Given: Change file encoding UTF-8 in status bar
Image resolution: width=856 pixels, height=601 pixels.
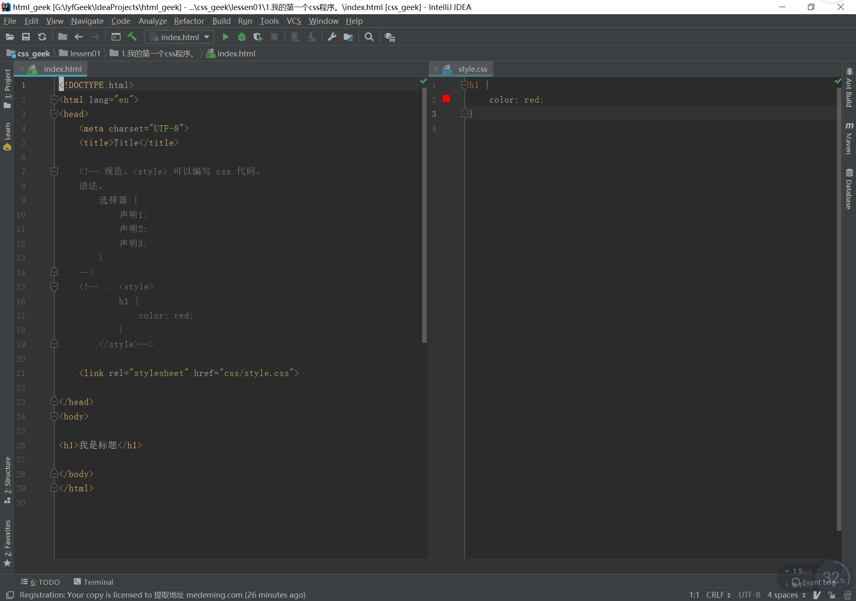Looking at the screenshot, I should [x=749, y=595].
